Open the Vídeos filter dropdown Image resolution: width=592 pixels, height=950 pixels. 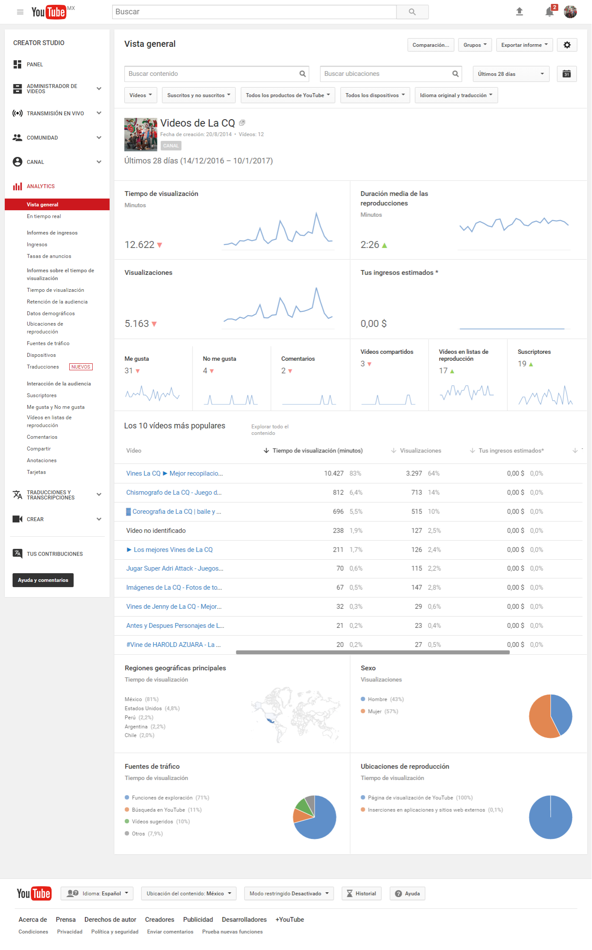[140, 95]
